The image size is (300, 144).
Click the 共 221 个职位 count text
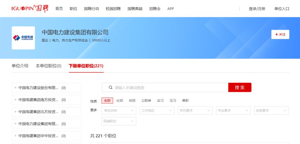(x=103, y=136)
